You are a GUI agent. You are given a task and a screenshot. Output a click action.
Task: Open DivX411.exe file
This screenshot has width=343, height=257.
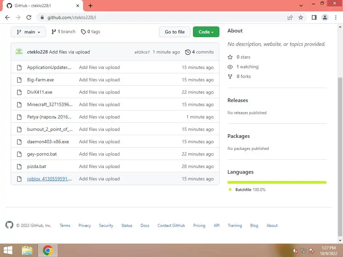tap(40, 92)
